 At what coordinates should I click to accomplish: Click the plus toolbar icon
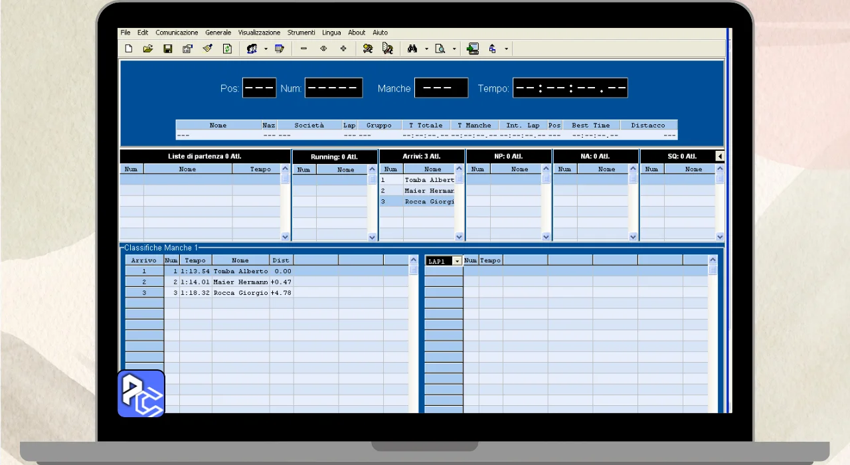click(343, 48)
